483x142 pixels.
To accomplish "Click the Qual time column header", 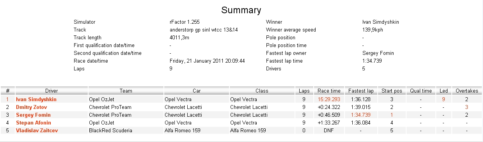I will pos(421,91).
